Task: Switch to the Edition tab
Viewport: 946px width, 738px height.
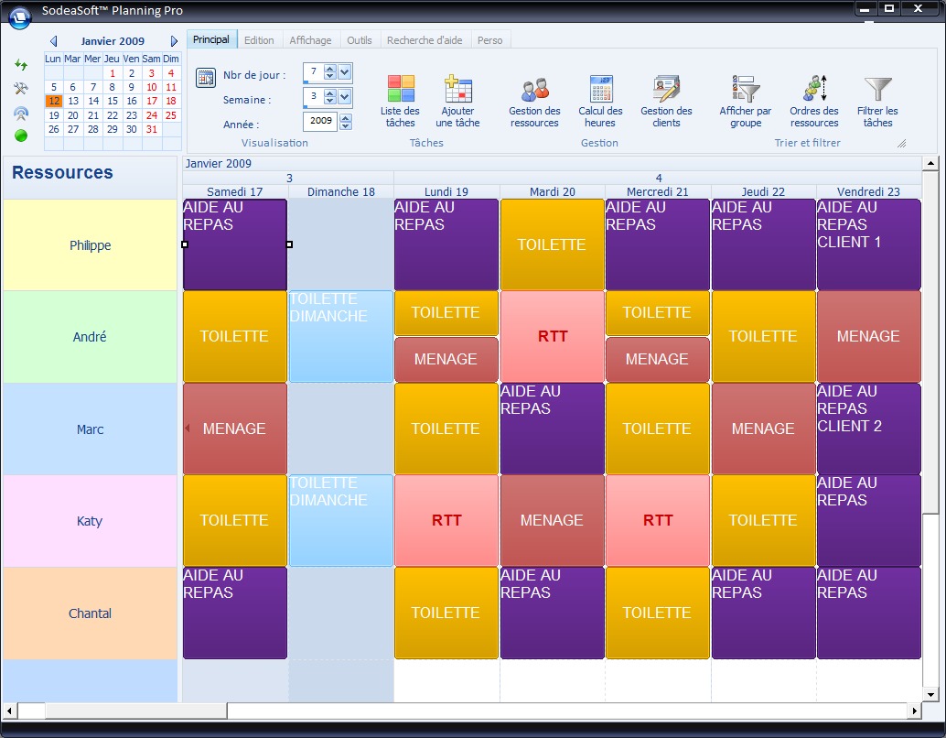Action: coord(259,39)
